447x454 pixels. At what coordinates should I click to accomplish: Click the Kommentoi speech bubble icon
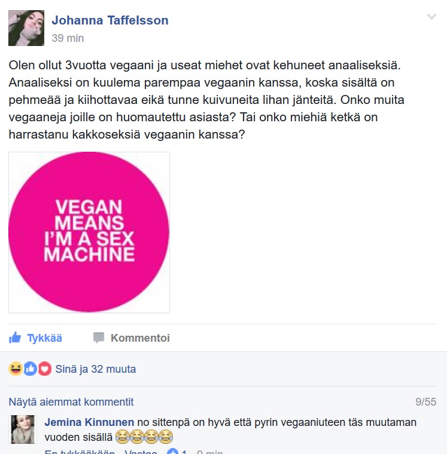point(99,338)
